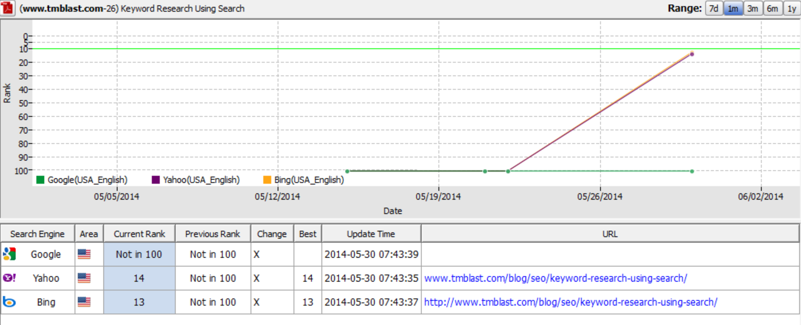Click Bing's previous rank cell

(x=213, y=302)
